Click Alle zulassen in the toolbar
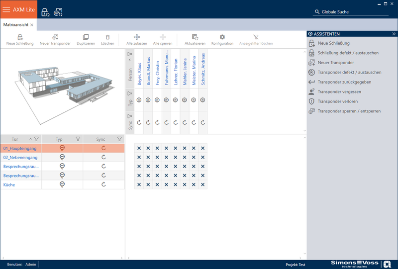This screenshot has width=398, height=269. tap(136, 40)
